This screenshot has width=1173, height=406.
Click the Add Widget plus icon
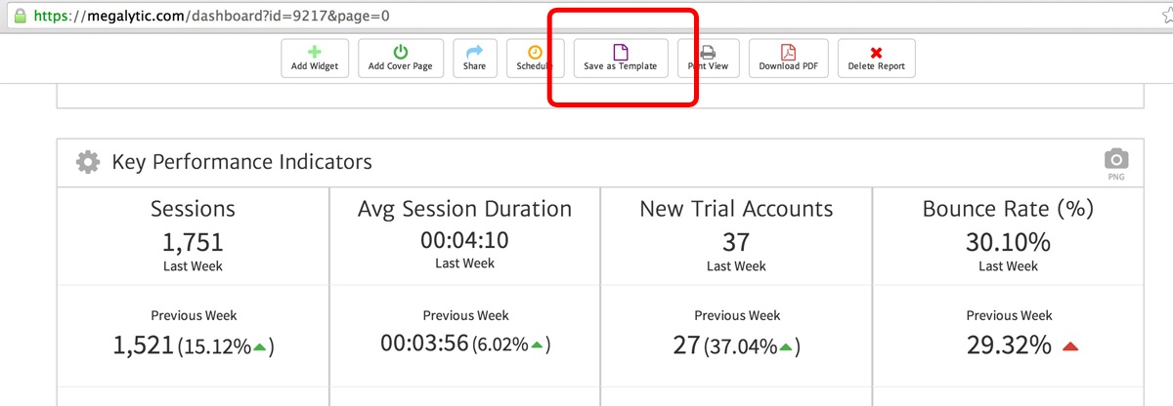(x=314, y=52)
